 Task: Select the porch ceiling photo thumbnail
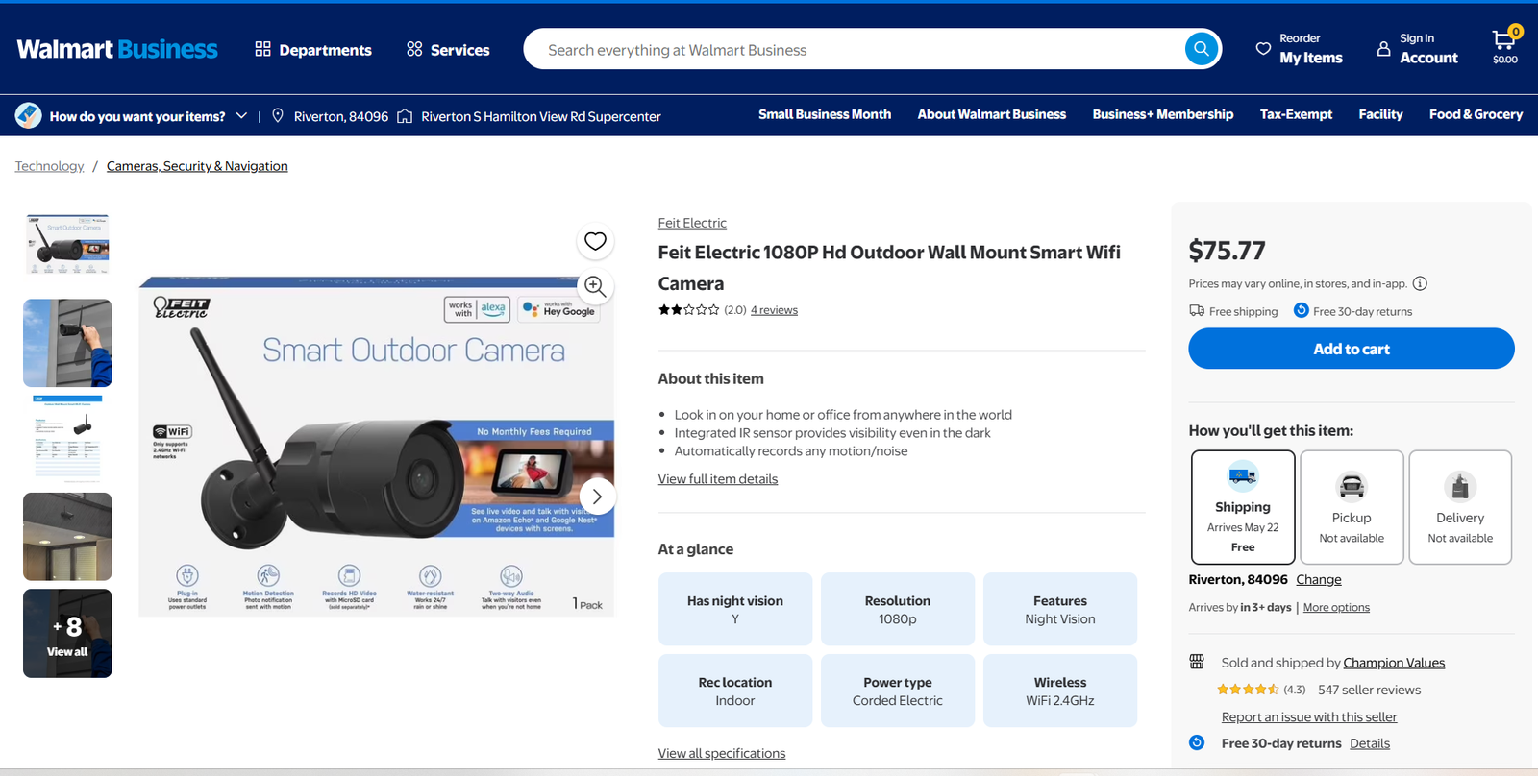(x=67, y=537)
